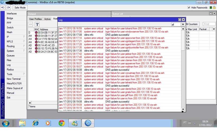This screenshot has width=217, height=140.
Task: Click Log scrollbar down arrow
Action: click(x=183, y=109)
